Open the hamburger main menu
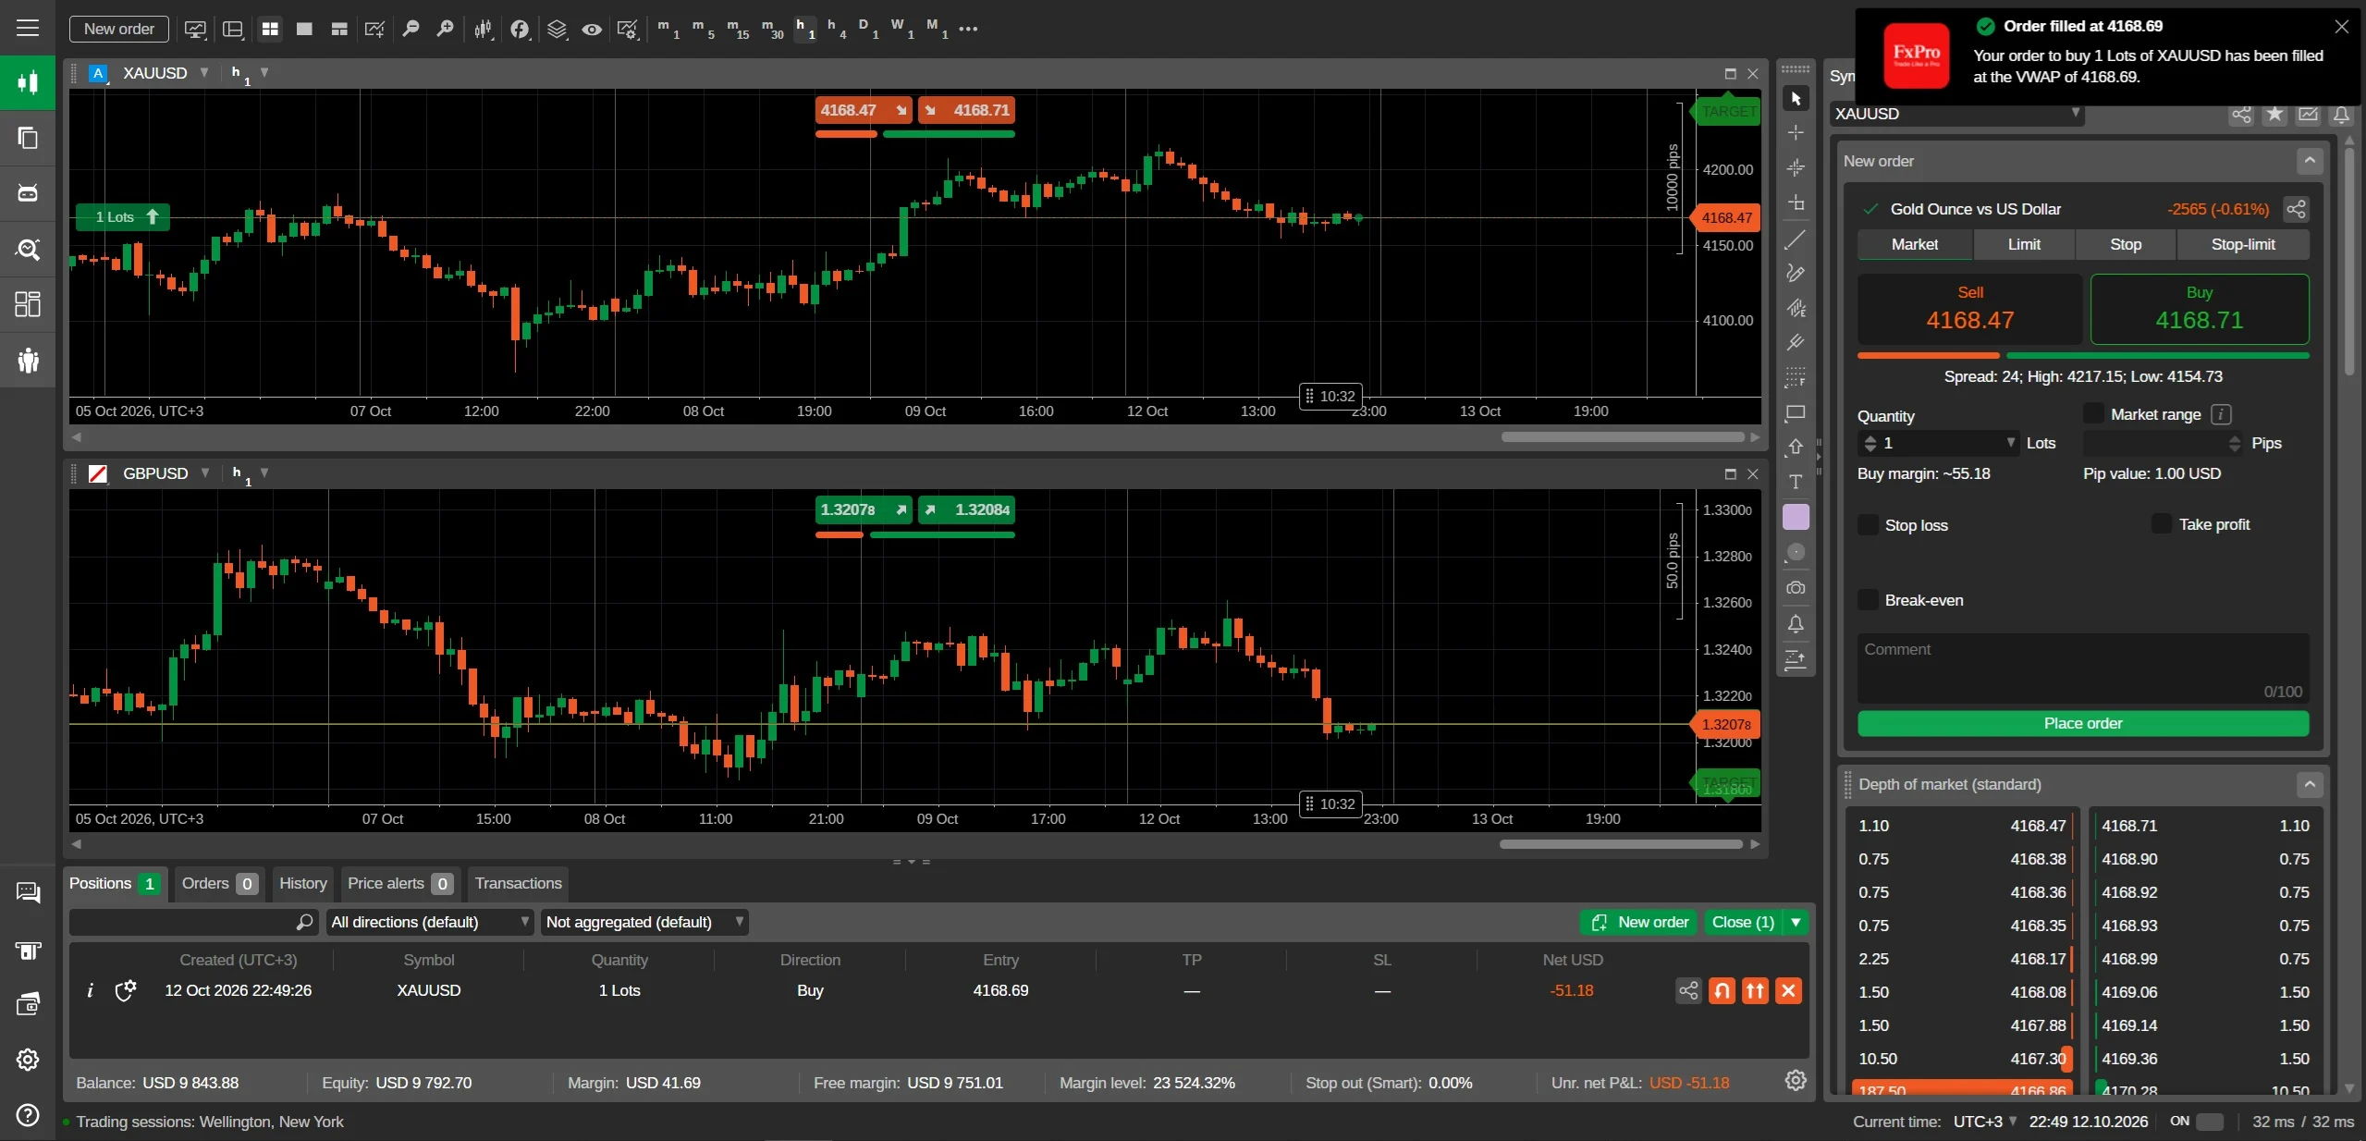 point(28,28)
